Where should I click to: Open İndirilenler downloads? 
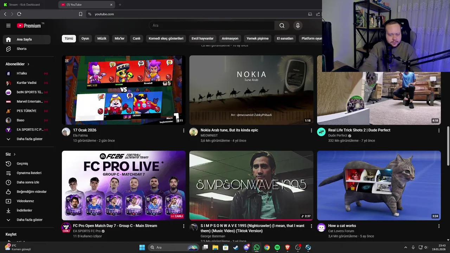tap(27, 210)
